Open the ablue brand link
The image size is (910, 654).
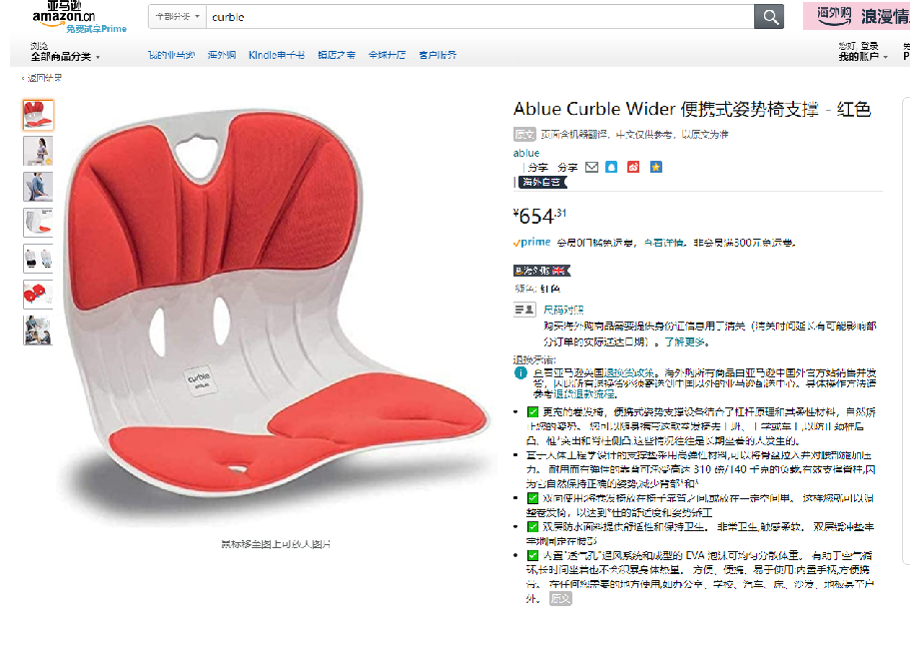point(525,153)
